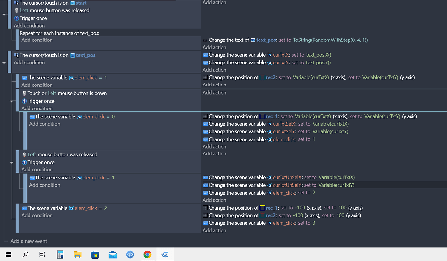Open the Calculator app from the taskbar
The width and height of the screenshot is (447, 261).
[60, 255]
